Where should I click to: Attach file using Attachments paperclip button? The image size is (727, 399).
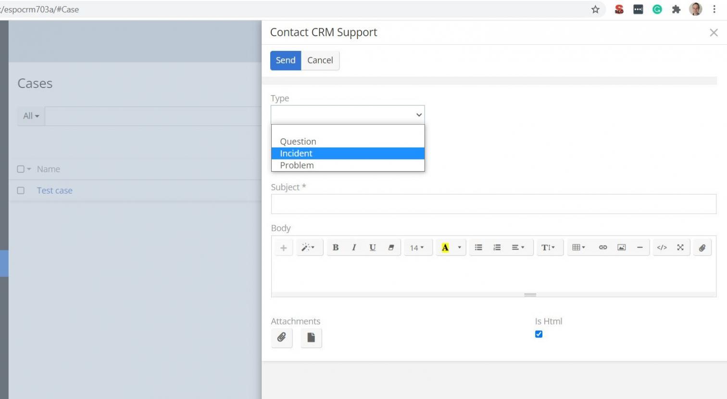(282, 337)
